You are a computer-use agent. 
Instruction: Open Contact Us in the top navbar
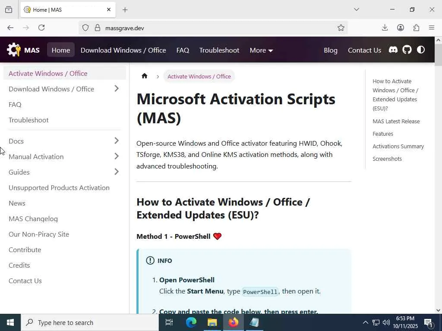(364, 50)
